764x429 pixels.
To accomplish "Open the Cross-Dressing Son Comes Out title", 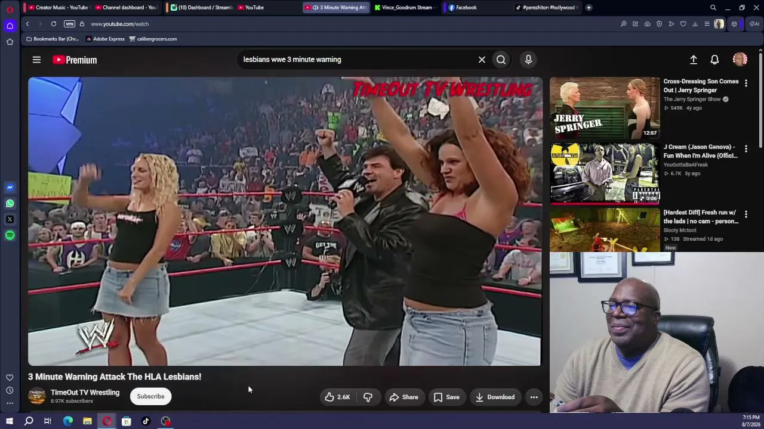I will [x=701, y=86].
